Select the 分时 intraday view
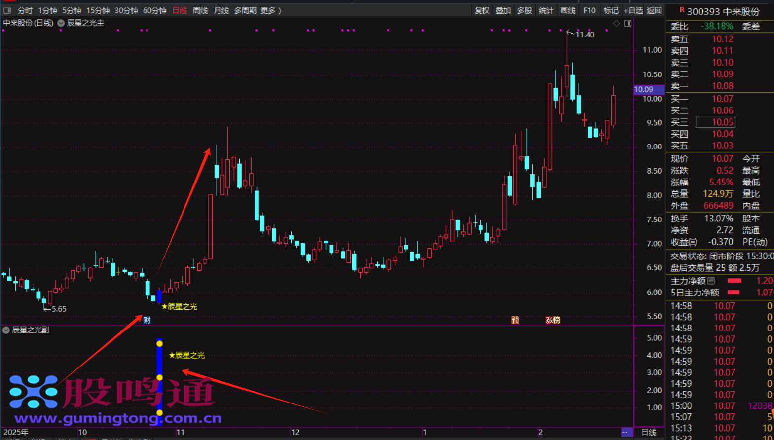This screenshot has width=774, height=440. click(25, 10)
